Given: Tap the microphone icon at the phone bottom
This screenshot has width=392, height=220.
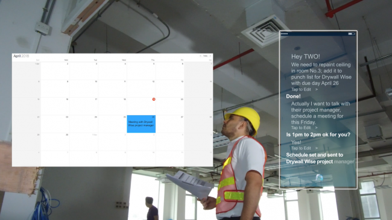Looking at the screenshot, I should point(319,178).
